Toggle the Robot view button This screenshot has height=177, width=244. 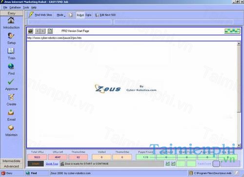tap(81, 15)
